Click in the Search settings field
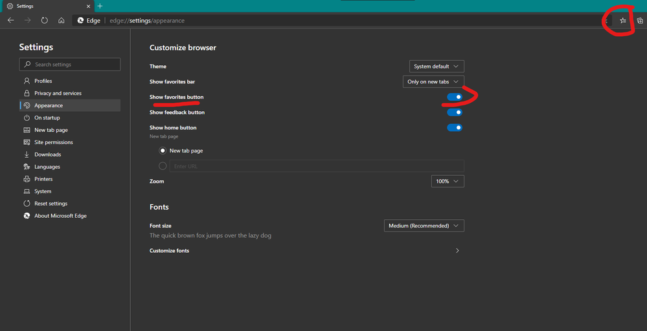Viewport: 647px width, 331px height. pos(70,64)
